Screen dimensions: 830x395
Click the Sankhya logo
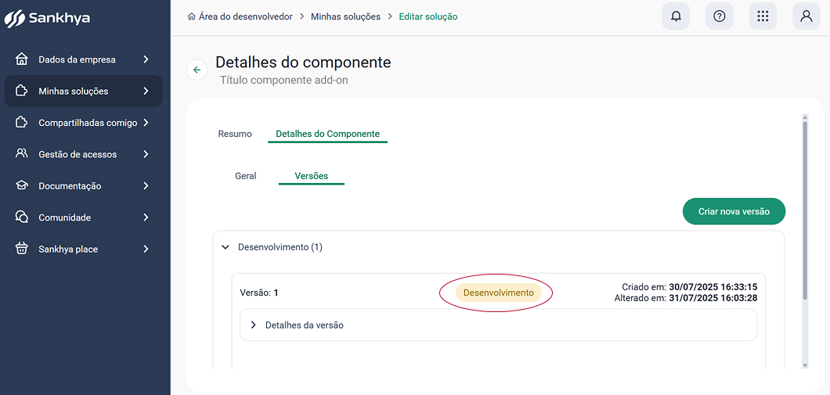pos(47,18)
